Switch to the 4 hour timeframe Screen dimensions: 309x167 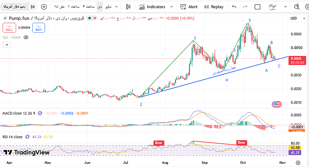(x=89, y=7)
